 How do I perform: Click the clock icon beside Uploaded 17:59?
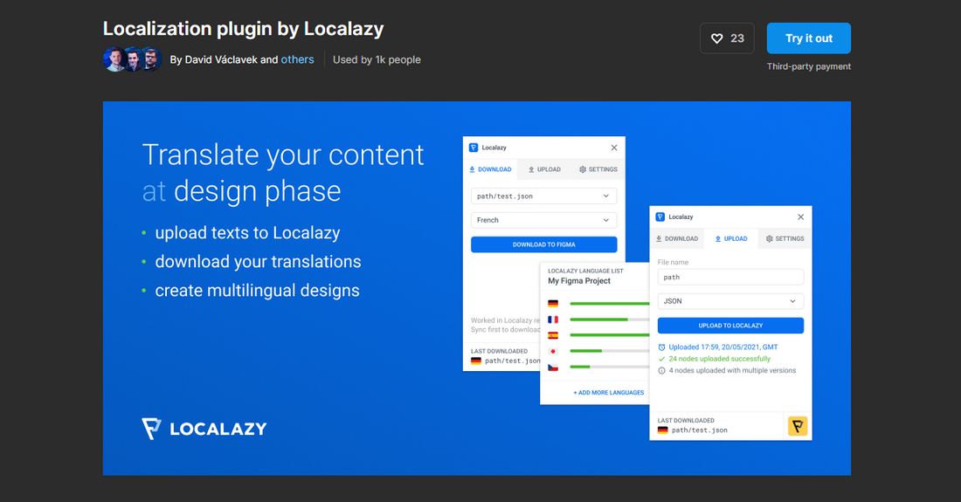click(x=661, y=347)
